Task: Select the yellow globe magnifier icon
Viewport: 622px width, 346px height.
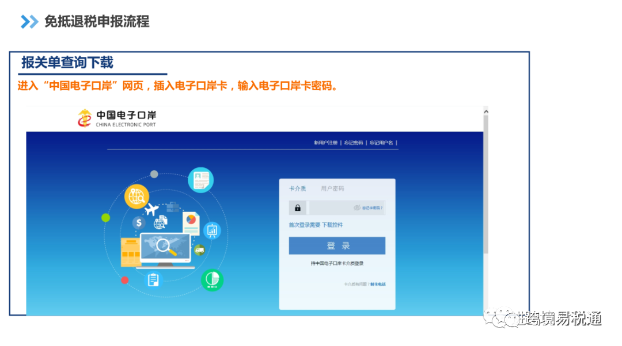Action: click(138, 197)
